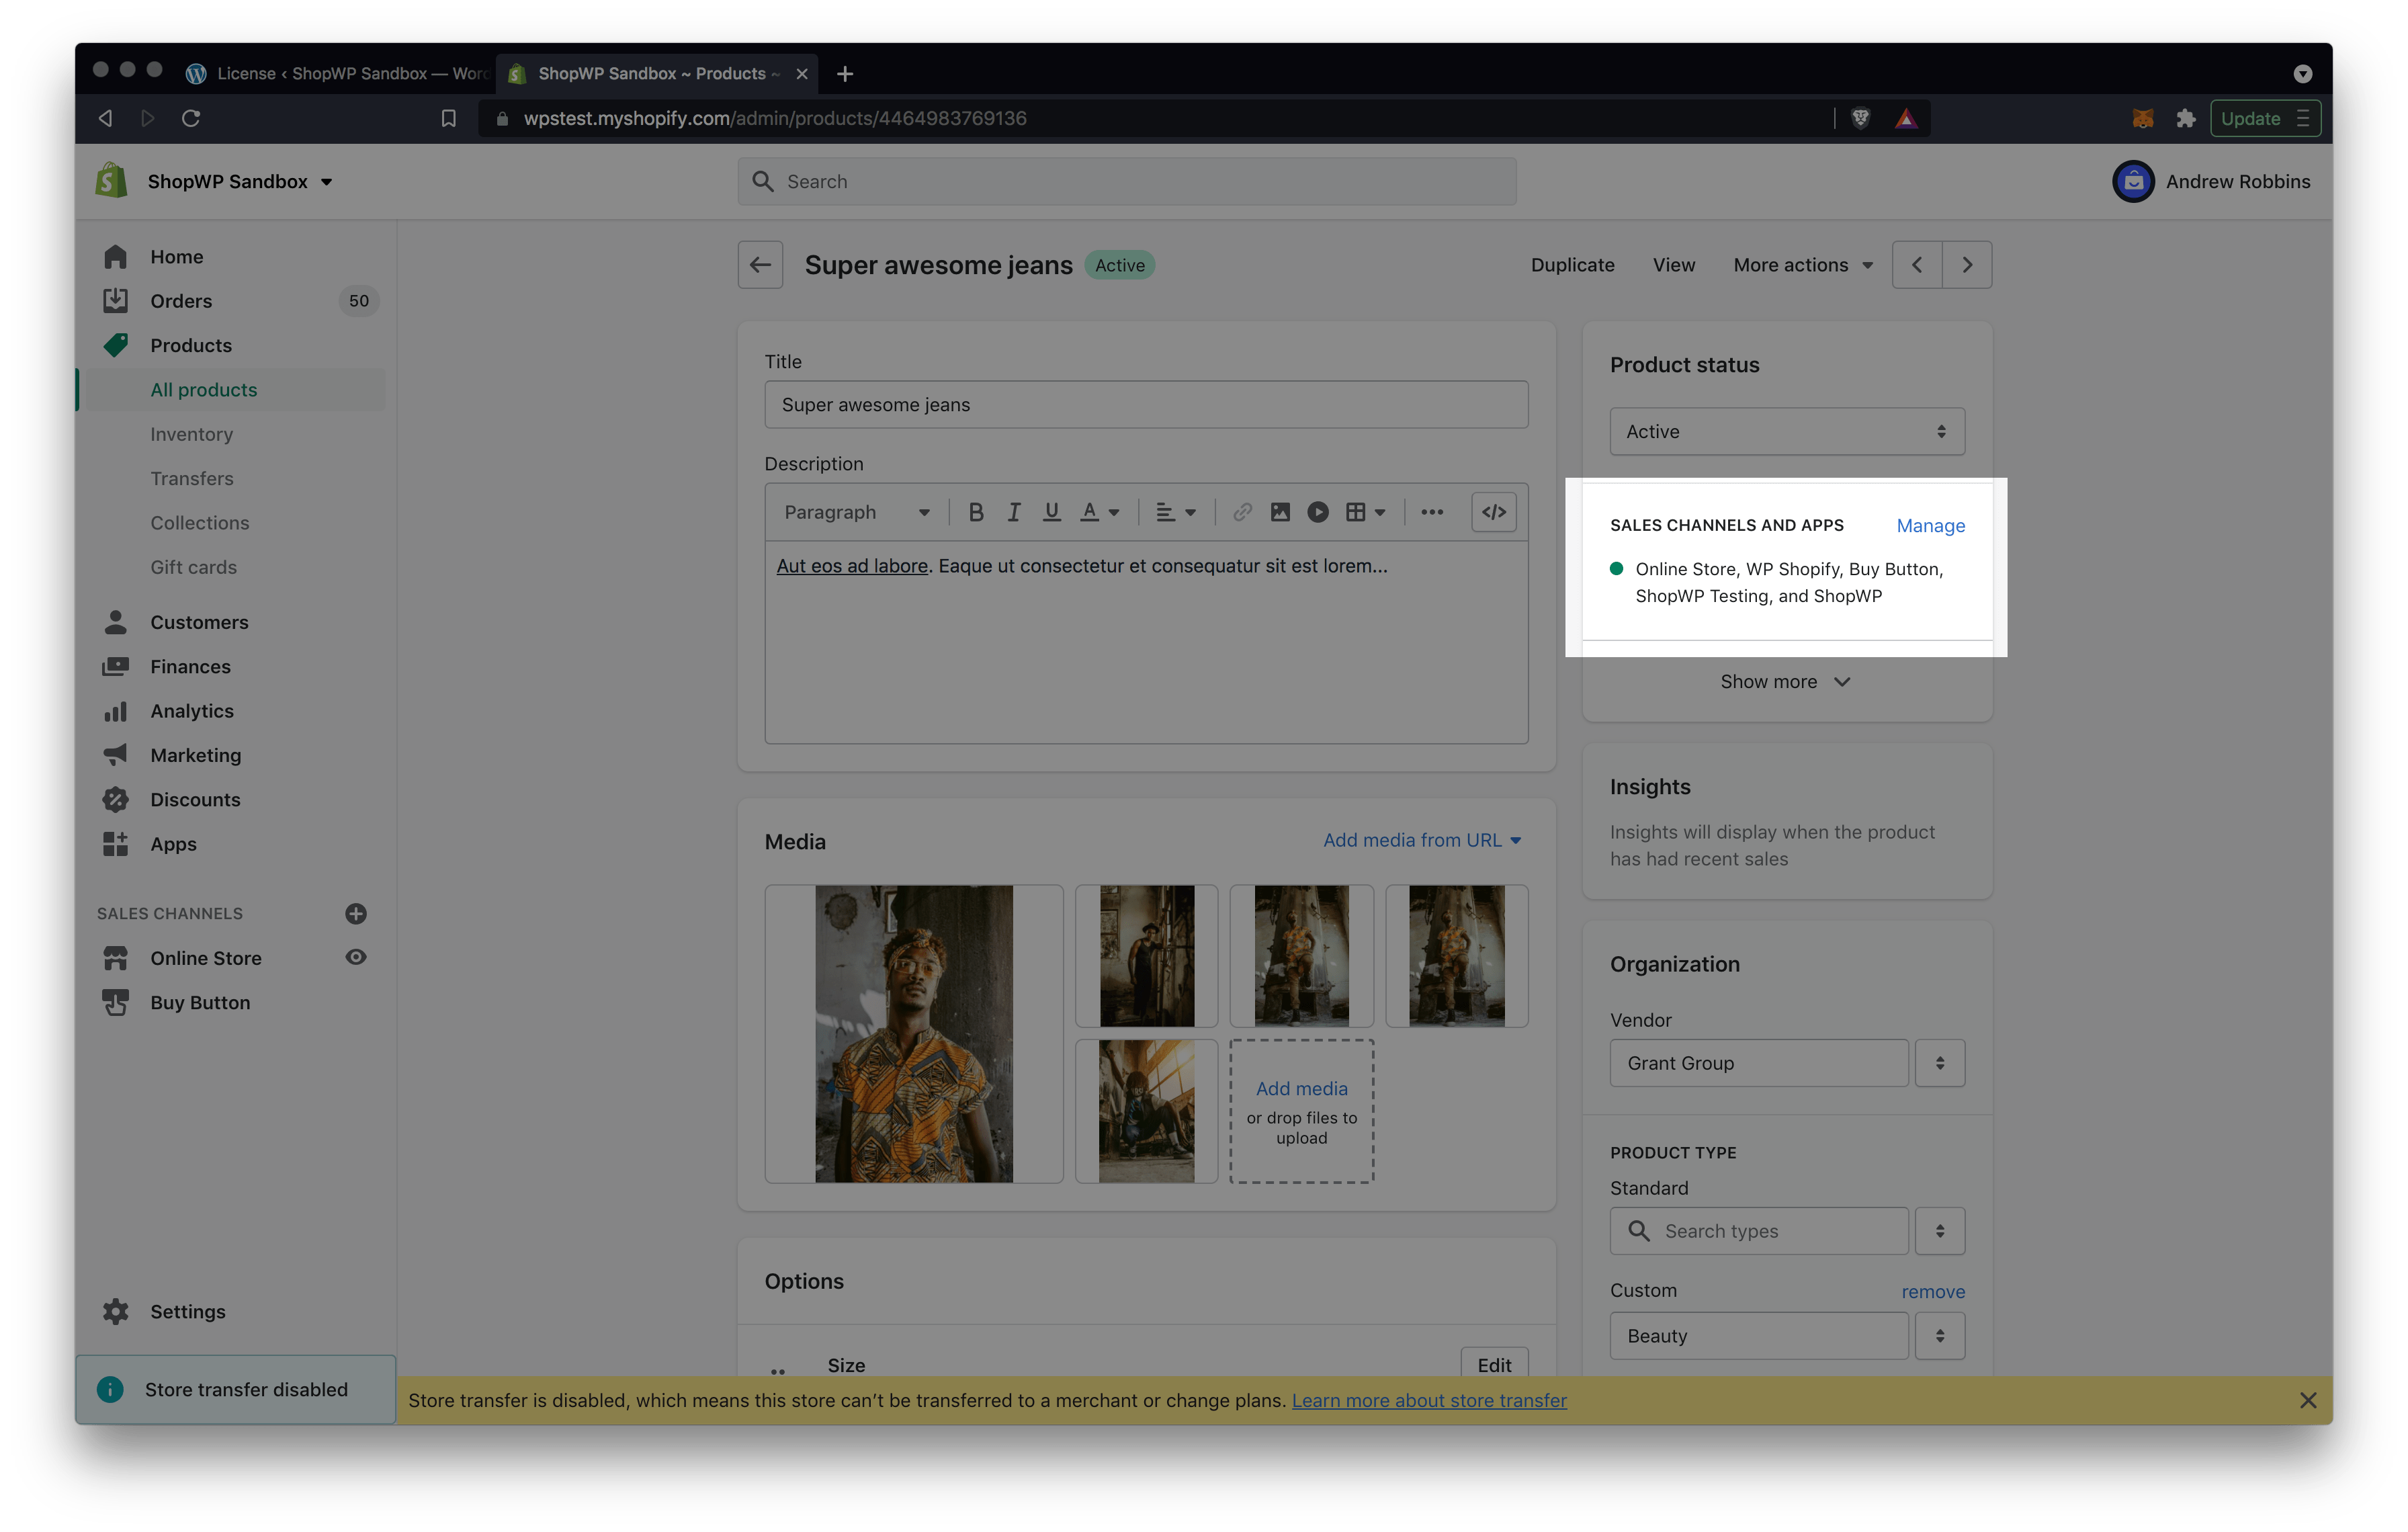The width and height of the screenshot is (2408, 1532).
Task: Toggle Online Store channel visibility with the eye icon
Action: point(356,957)
